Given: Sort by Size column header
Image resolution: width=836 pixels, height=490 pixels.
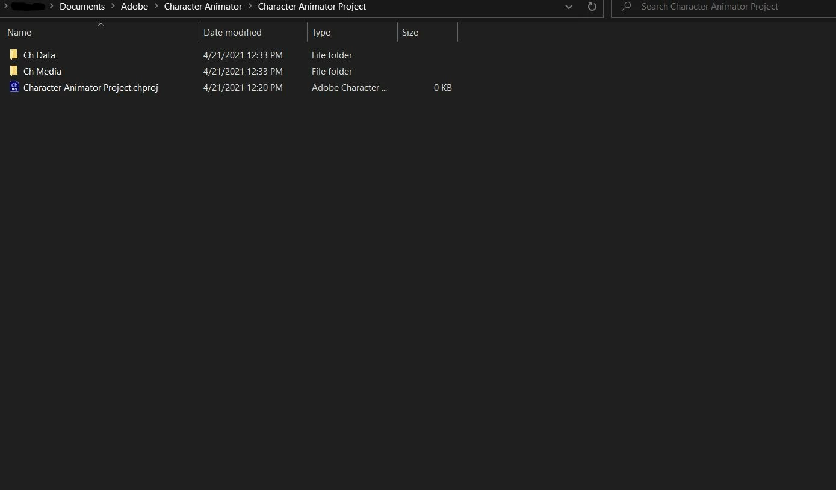Looking at the screenshot, I should pos(427,33).
